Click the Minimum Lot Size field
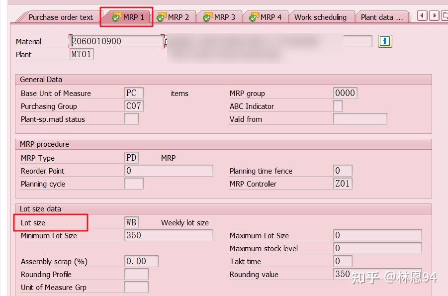This screenshot has width=448, height=296. pos(169,235)
